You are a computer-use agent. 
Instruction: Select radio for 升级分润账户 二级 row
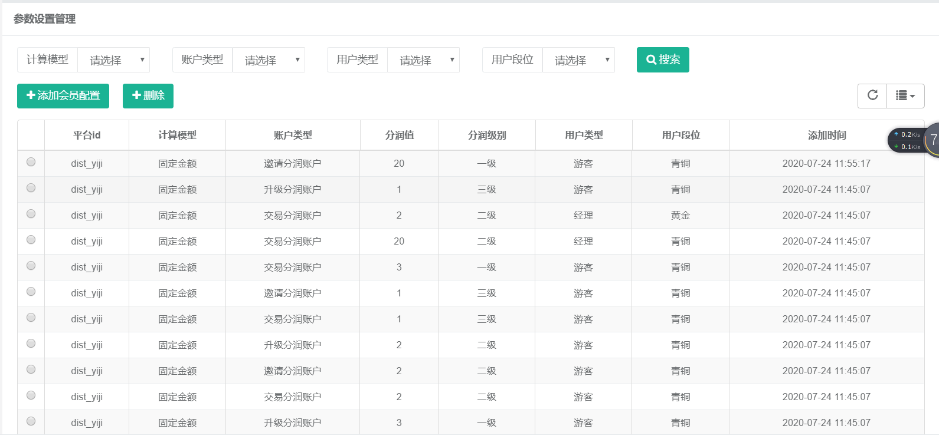pos(31,344)
